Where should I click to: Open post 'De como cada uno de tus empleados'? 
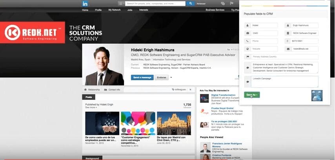pos(101,139)
